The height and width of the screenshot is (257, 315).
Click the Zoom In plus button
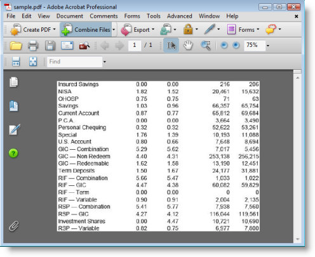click(x=236, y=45)
